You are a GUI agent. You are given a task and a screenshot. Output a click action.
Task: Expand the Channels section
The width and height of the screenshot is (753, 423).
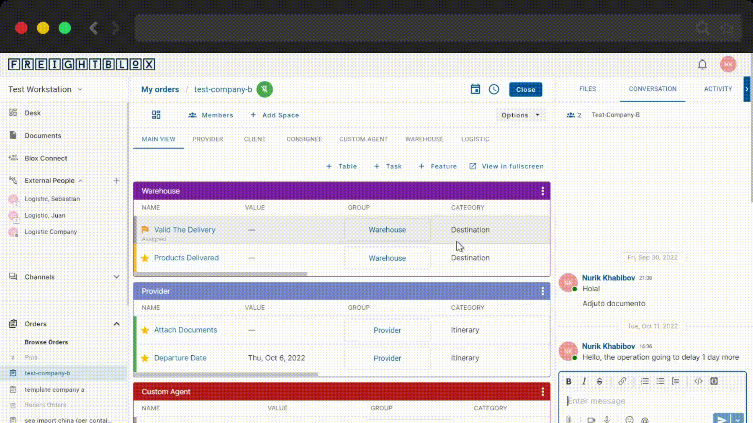pos(116,277)
